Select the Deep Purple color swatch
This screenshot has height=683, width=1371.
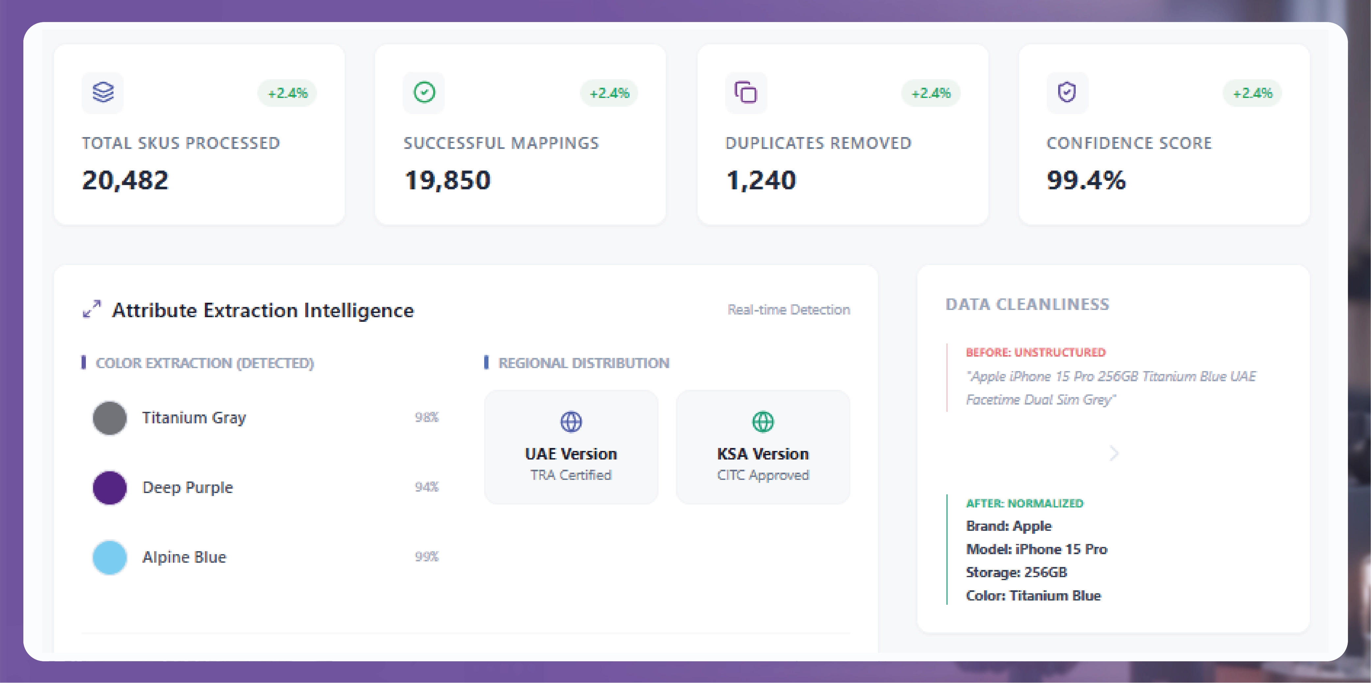coord(110,487)
